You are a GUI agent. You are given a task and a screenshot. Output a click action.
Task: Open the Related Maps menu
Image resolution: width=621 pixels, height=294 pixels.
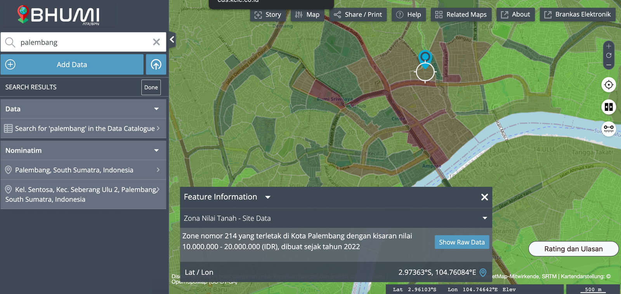[x=461, y=15]
